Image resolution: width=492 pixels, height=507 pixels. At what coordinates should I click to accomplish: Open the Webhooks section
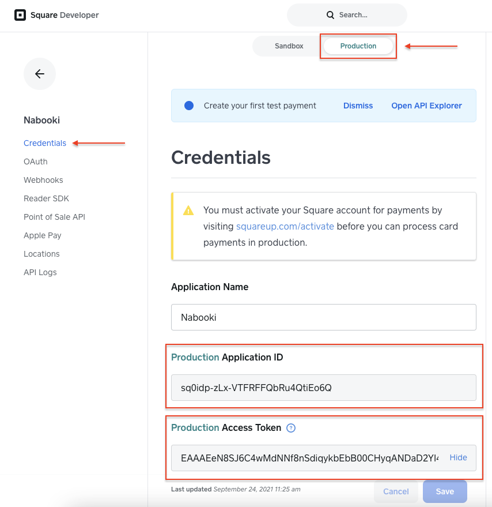[43, 180]
